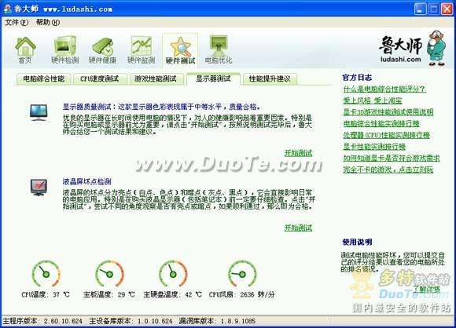The height and width of the screenshot is (328, 456).
Task: Switch to the 性能提升建议 tab
Action: (270, 78)
